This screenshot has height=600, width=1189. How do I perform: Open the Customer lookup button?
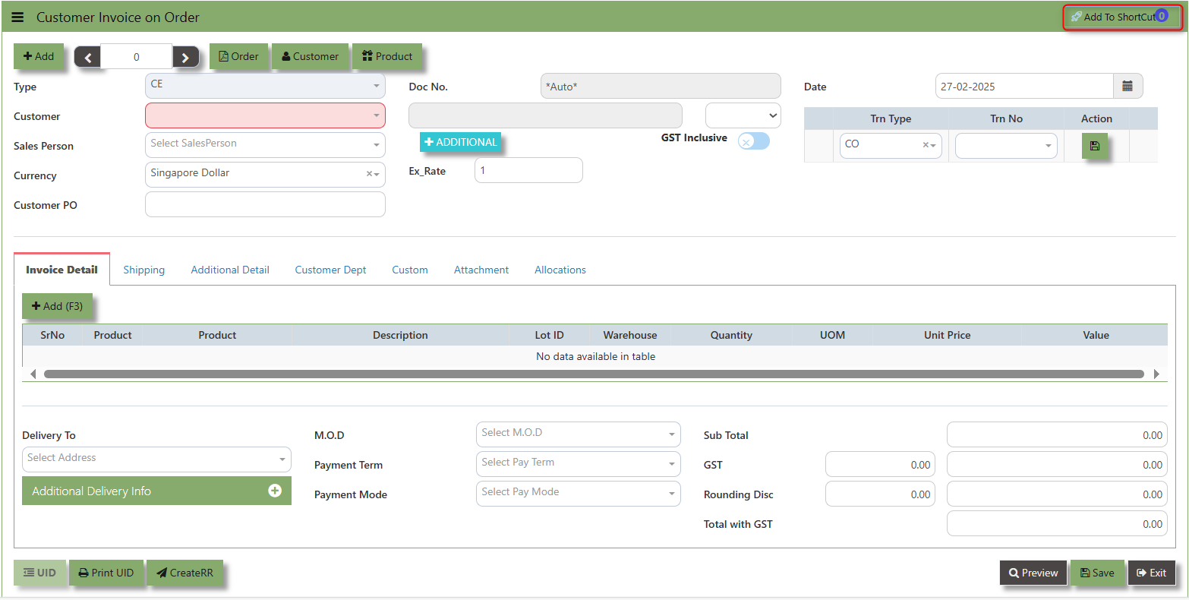pyautogui.click(x=311, y=56)
